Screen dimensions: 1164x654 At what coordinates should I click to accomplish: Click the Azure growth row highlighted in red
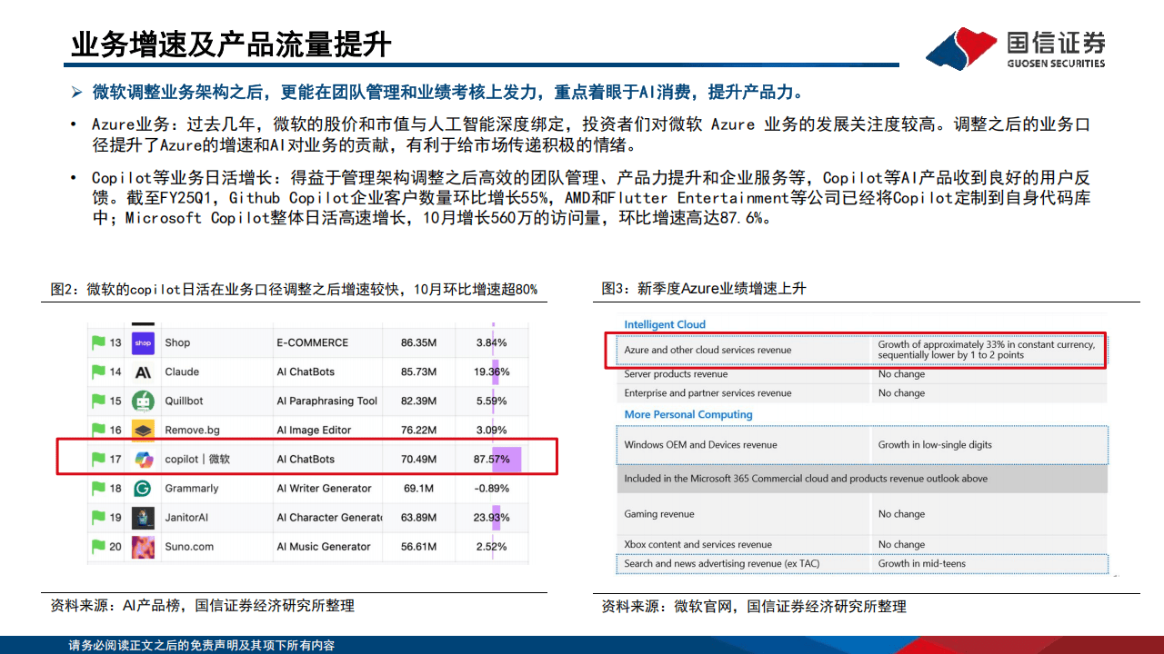(x=862, y=351)
